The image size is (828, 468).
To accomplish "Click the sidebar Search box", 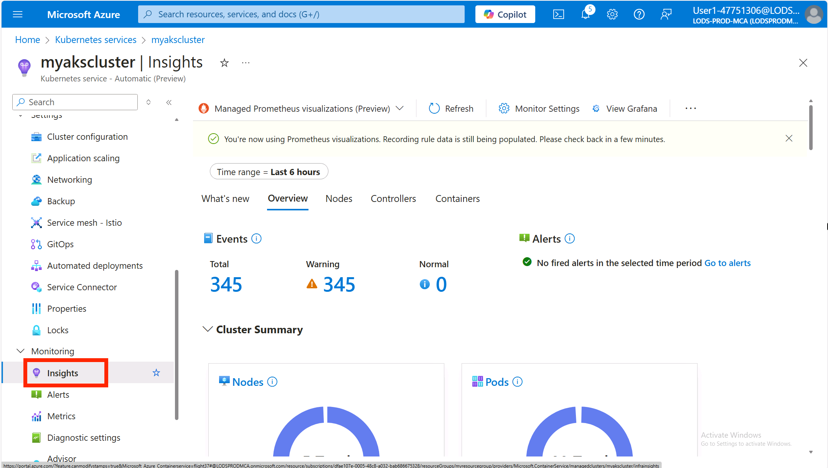I will click(75, 102).
